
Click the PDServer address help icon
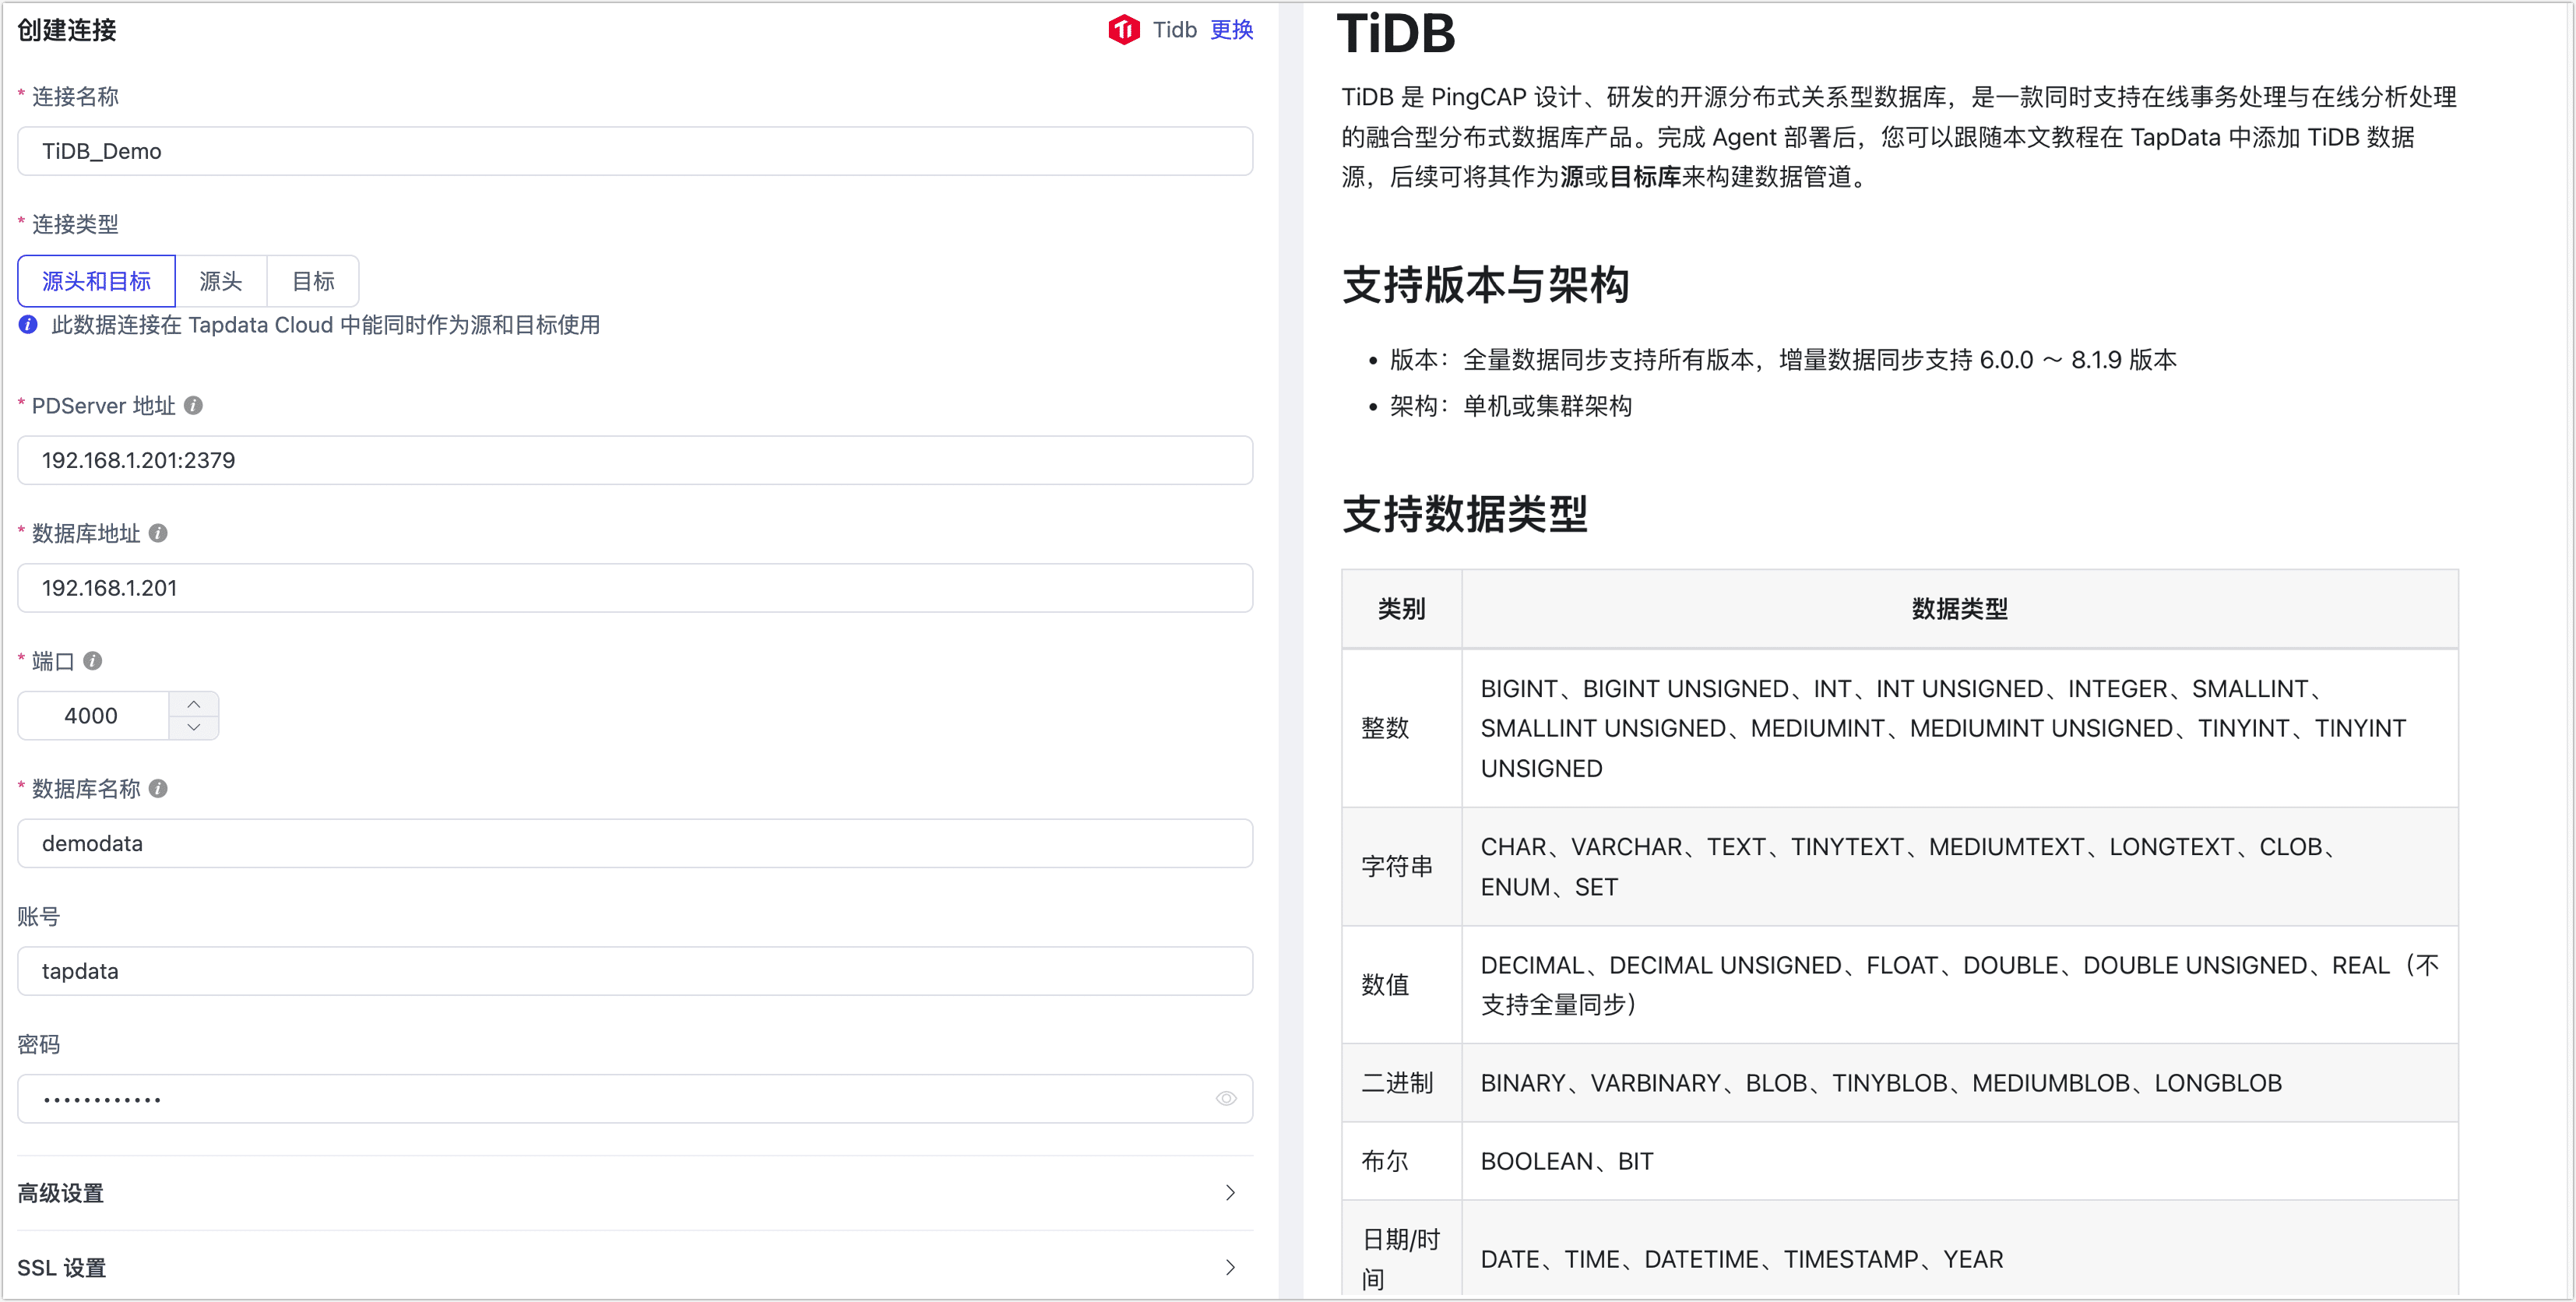pyautogui.click(x=194, y=405)
